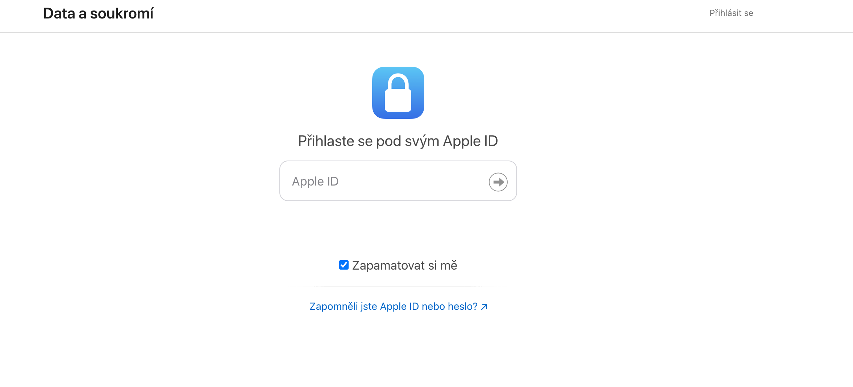Viewport: 853px width, 387px height.
Task: Click the Přihlaste se pod svým Apple ID heading
Action: [398, 141]
